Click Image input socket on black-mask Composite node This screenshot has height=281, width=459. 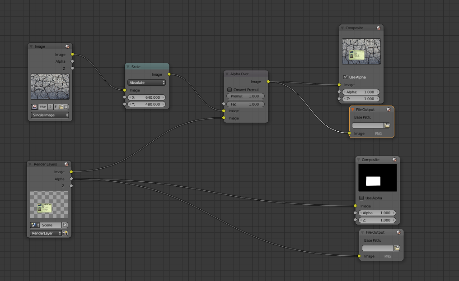356,206
